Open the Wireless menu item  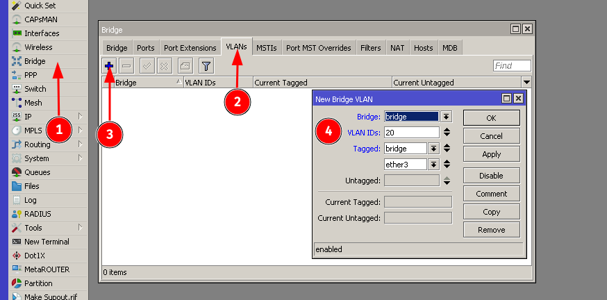coord(38,47)
